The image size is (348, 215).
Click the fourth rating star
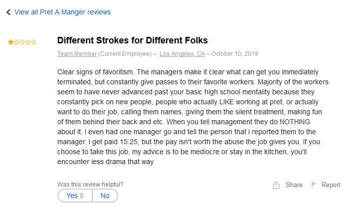28,42
